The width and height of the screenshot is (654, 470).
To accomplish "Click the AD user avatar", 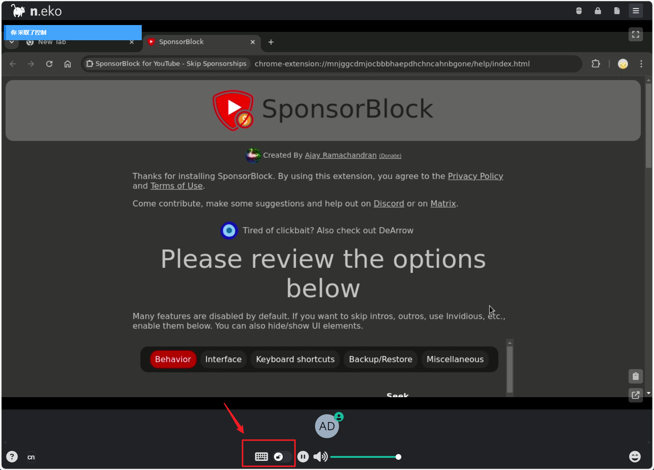I will click(327, 426).
